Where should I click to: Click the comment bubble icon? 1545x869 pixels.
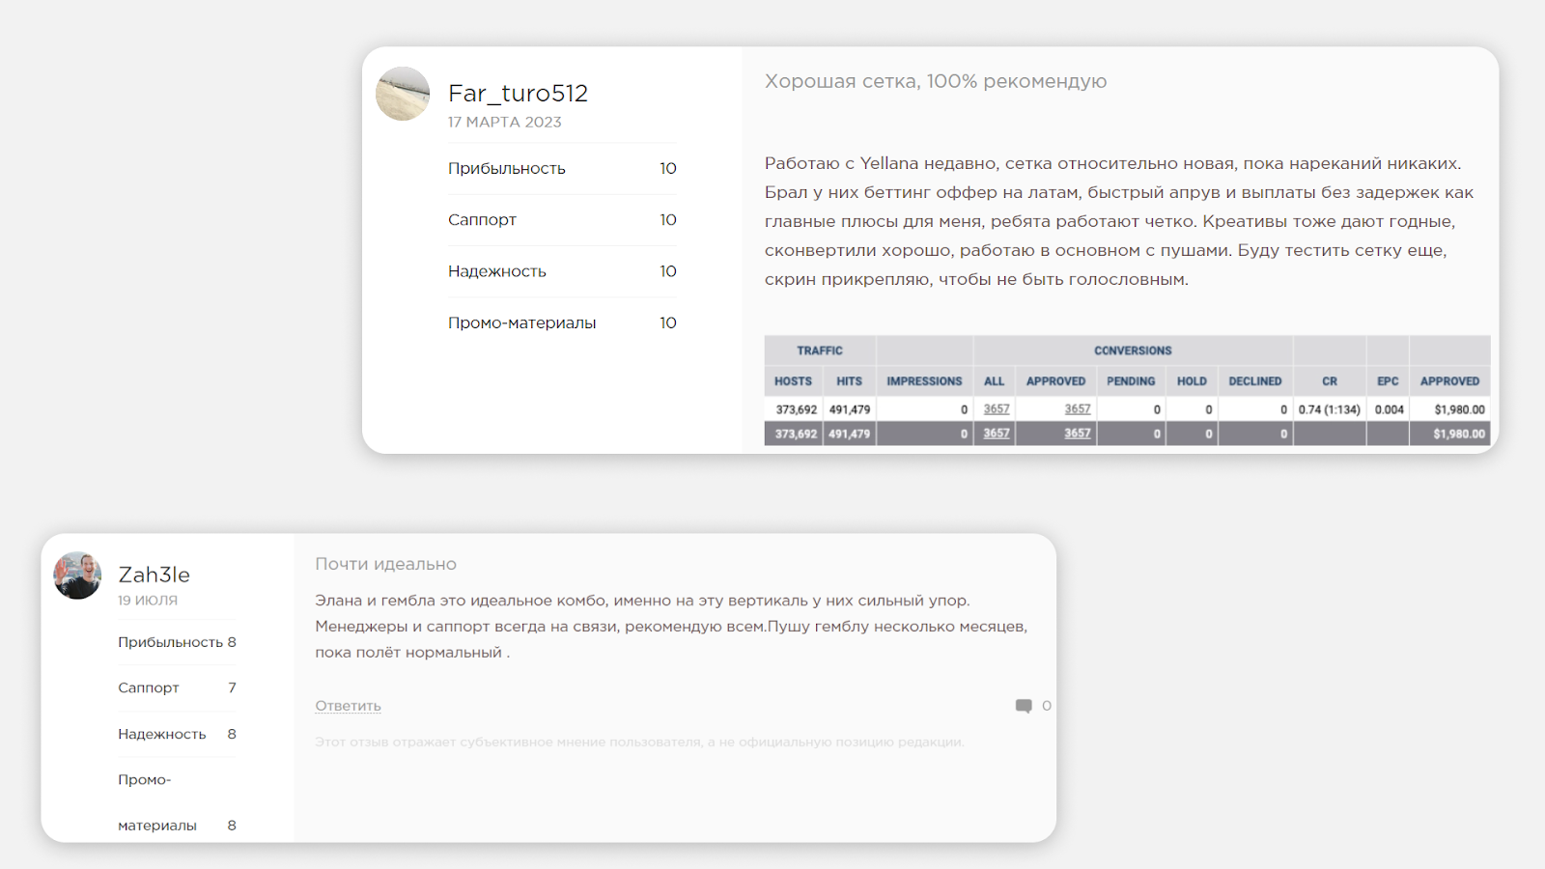point(1024,706)
